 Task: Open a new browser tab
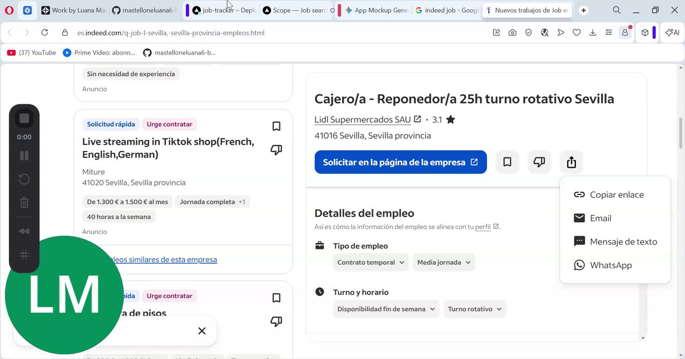(x=584, y=10)
